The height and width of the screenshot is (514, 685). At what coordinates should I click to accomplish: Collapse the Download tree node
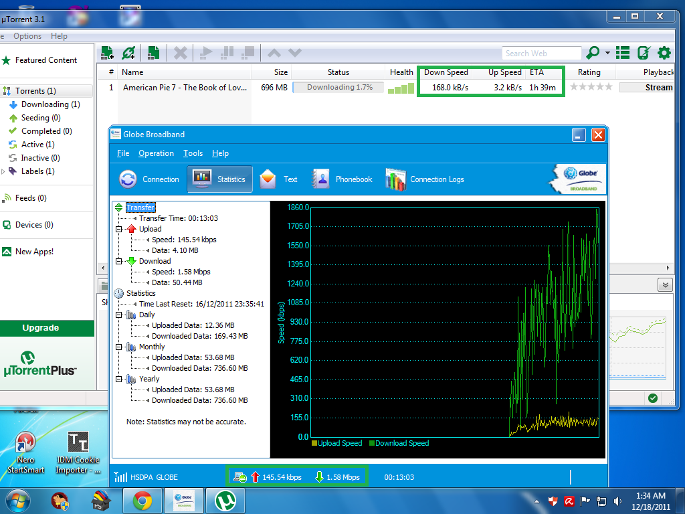118,262
